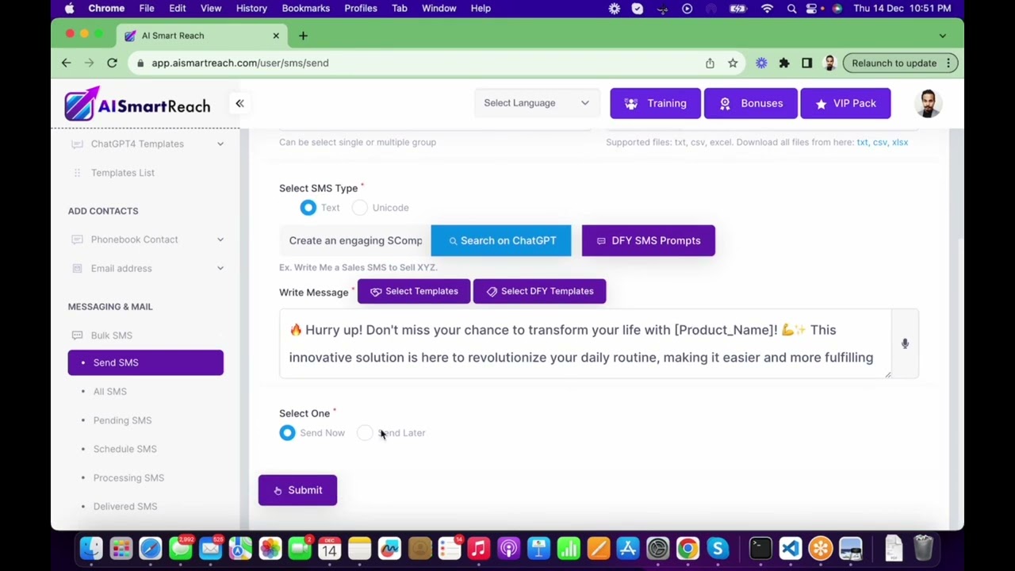Open the Training page button
1015x571 pixels.
pos(655,103)
